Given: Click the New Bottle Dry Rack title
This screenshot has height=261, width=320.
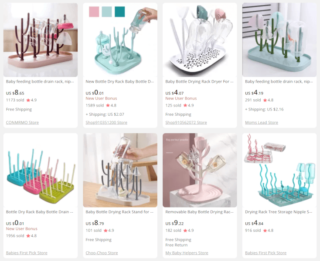Looking at the screenshot, I should pos(119,82).
